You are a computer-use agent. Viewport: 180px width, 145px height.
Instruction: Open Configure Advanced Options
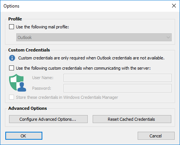pyautogui.click(x=48, y=119)
